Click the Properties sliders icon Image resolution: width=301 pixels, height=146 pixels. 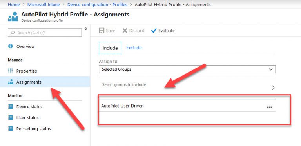tap(10, 71)
